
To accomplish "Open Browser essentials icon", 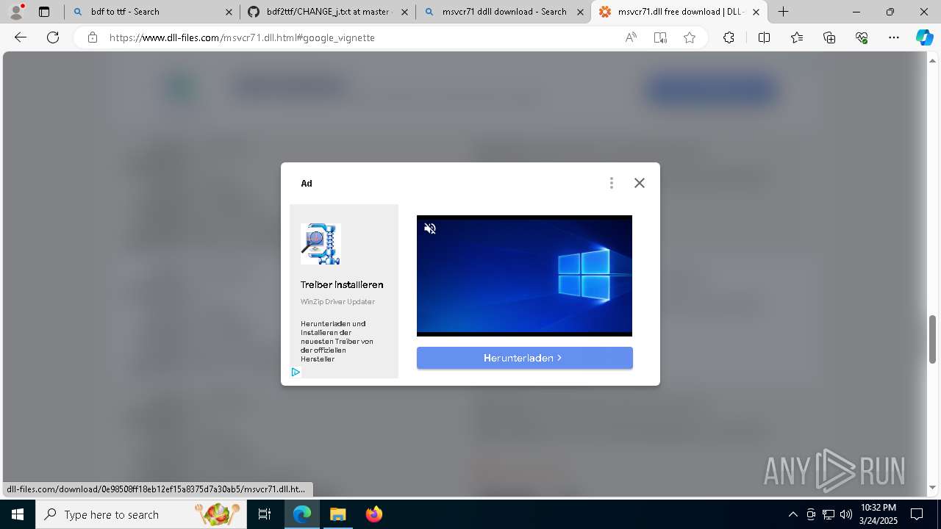I will click(x=862, y=37).
